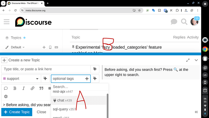
Task: Click the AI sparkle button beside tags
Action: (95, 78)
